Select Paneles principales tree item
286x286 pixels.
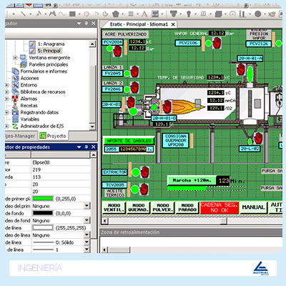coord(49,64)
